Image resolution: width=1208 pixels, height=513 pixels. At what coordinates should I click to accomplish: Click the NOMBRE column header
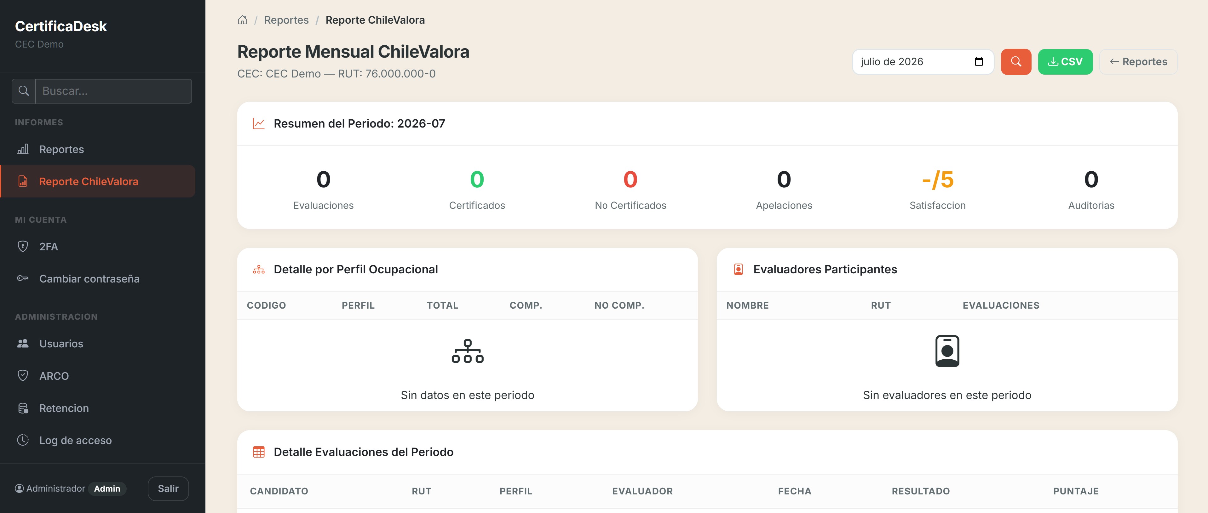747,306
